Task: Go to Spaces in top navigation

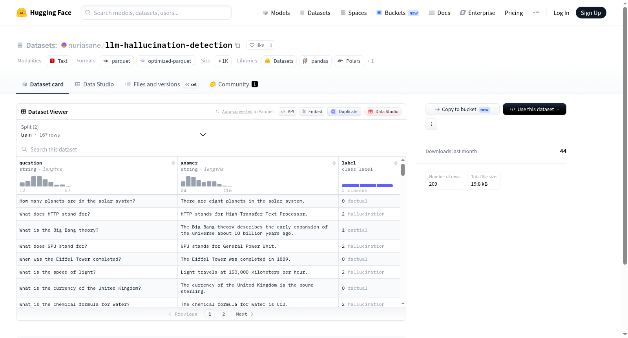Action: point(353,13)
